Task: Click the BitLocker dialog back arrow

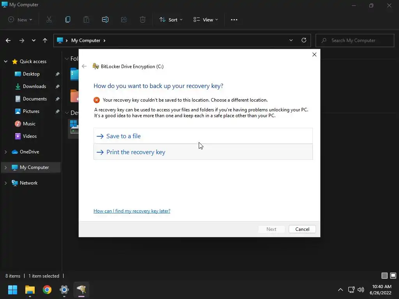Action: coord(84,66)
